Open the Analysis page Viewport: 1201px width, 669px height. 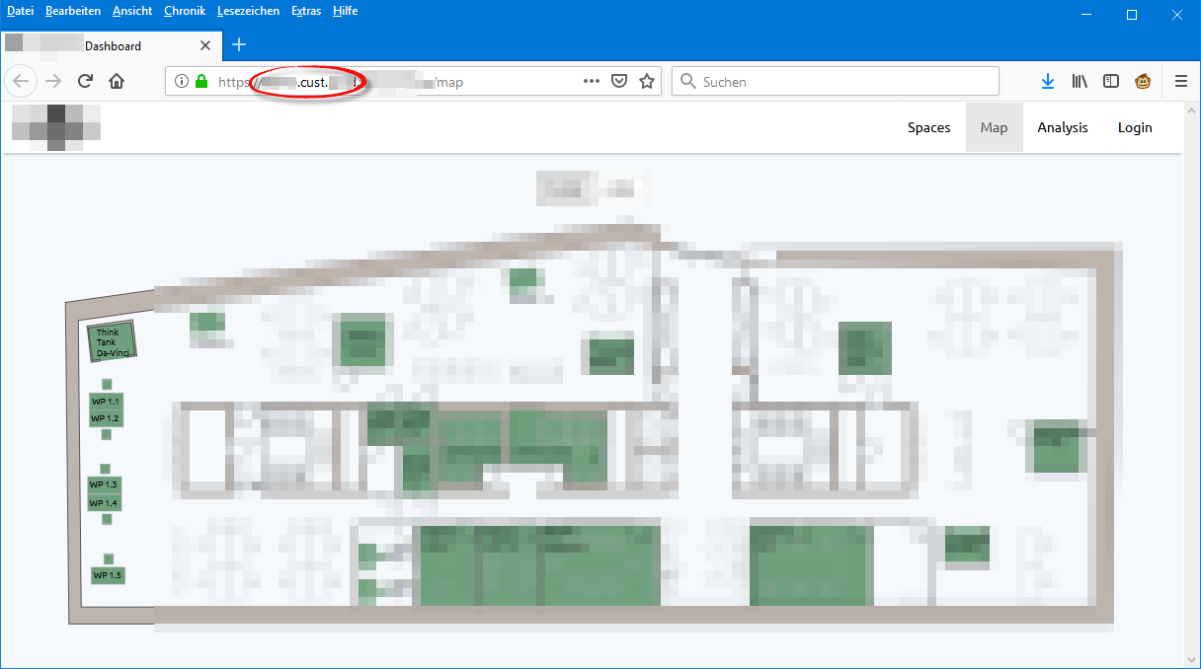[1062, 127]
